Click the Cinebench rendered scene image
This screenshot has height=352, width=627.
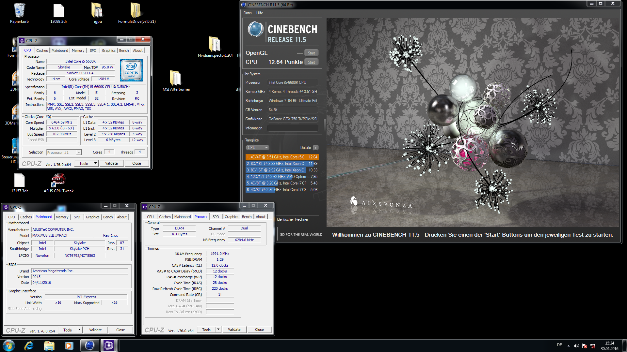473,122
